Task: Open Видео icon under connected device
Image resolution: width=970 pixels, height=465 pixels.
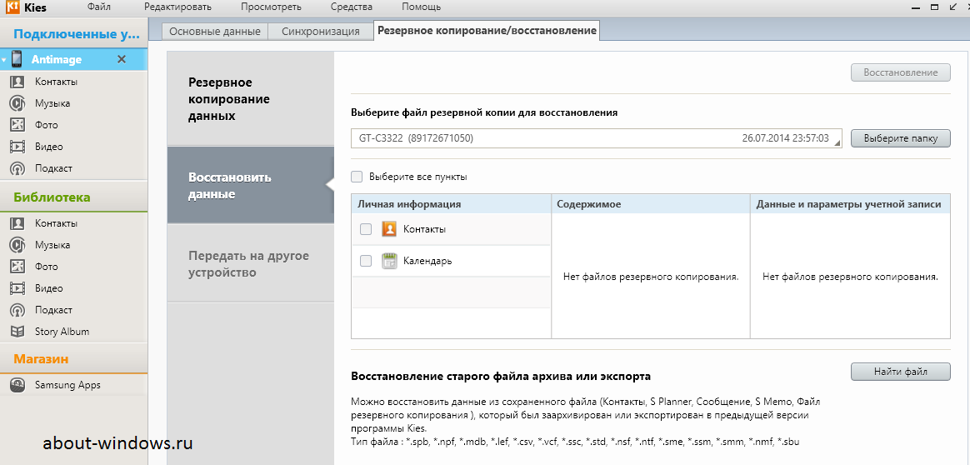Action: coord(17,147)
